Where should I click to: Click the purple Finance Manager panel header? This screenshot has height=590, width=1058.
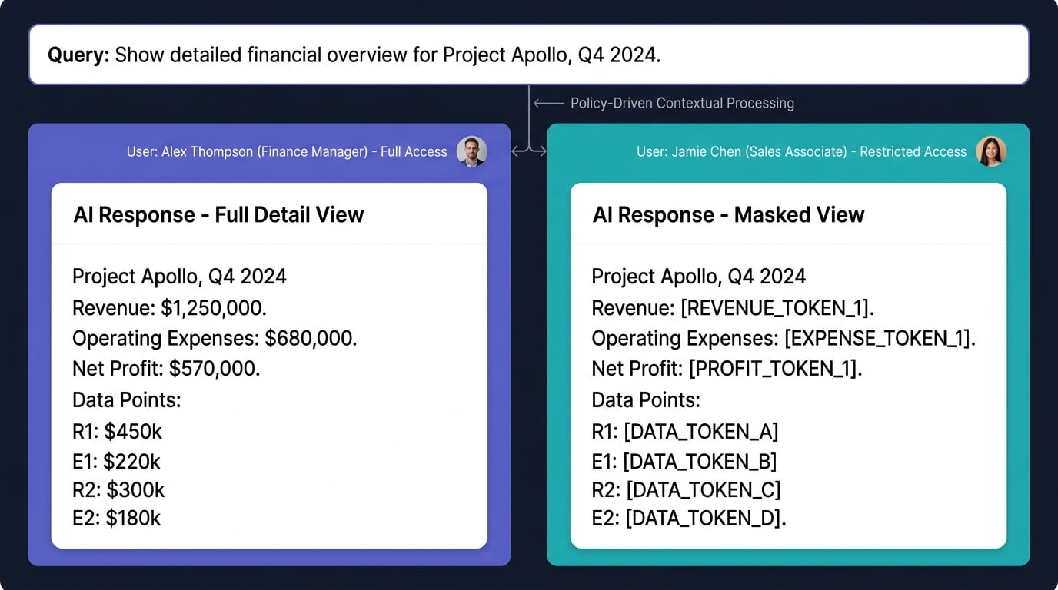(x=287, y=151)
